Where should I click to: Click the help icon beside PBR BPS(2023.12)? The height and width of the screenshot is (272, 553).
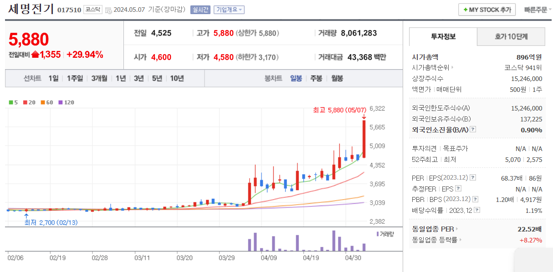coord(475,199)
